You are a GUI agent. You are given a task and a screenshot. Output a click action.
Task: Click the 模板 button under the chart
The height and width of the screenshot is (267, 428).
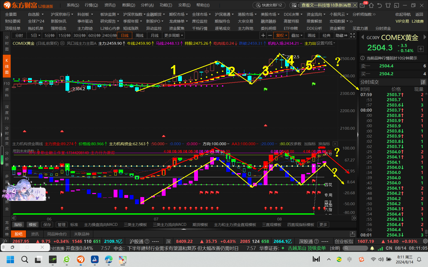[33, 225]
